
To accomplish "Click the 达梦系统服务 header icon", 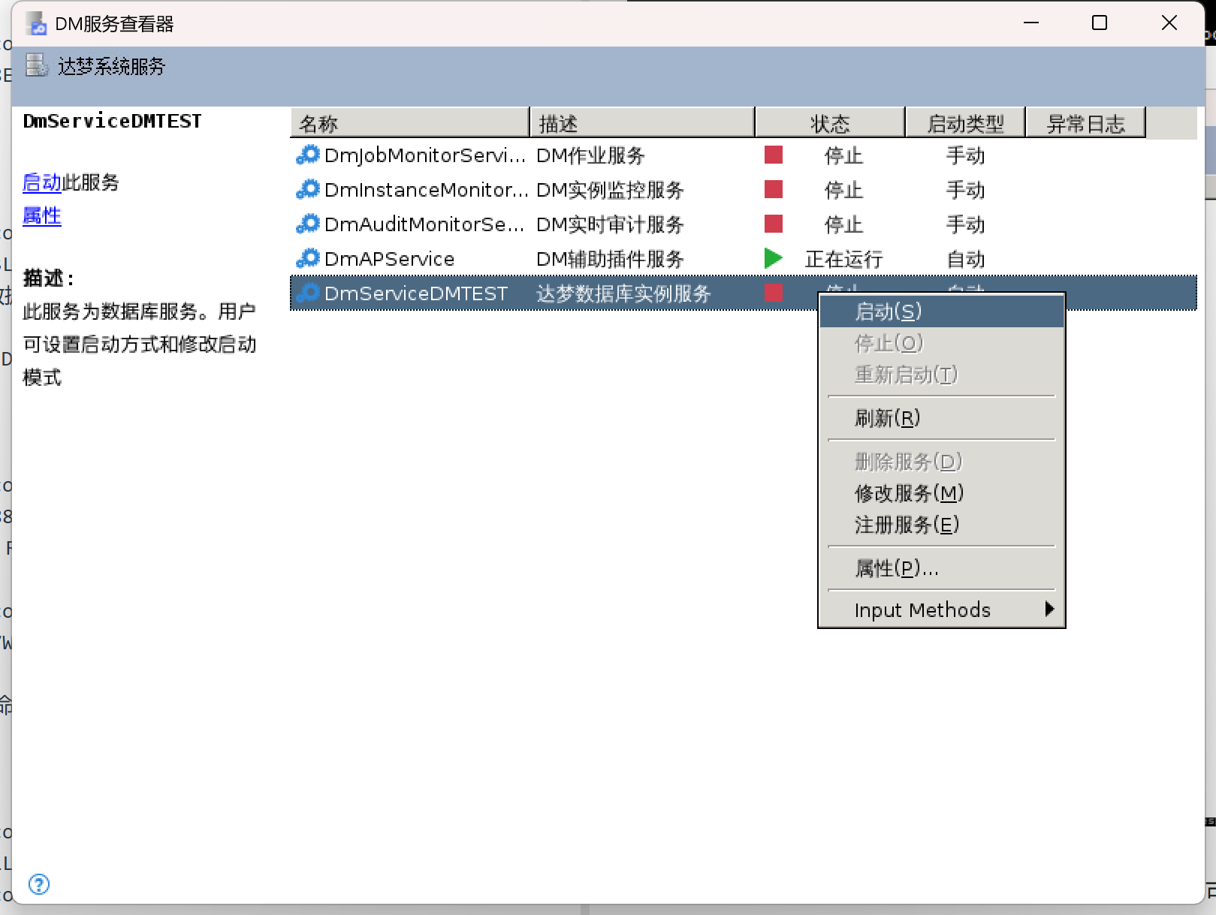I will [x=37, y=65].
